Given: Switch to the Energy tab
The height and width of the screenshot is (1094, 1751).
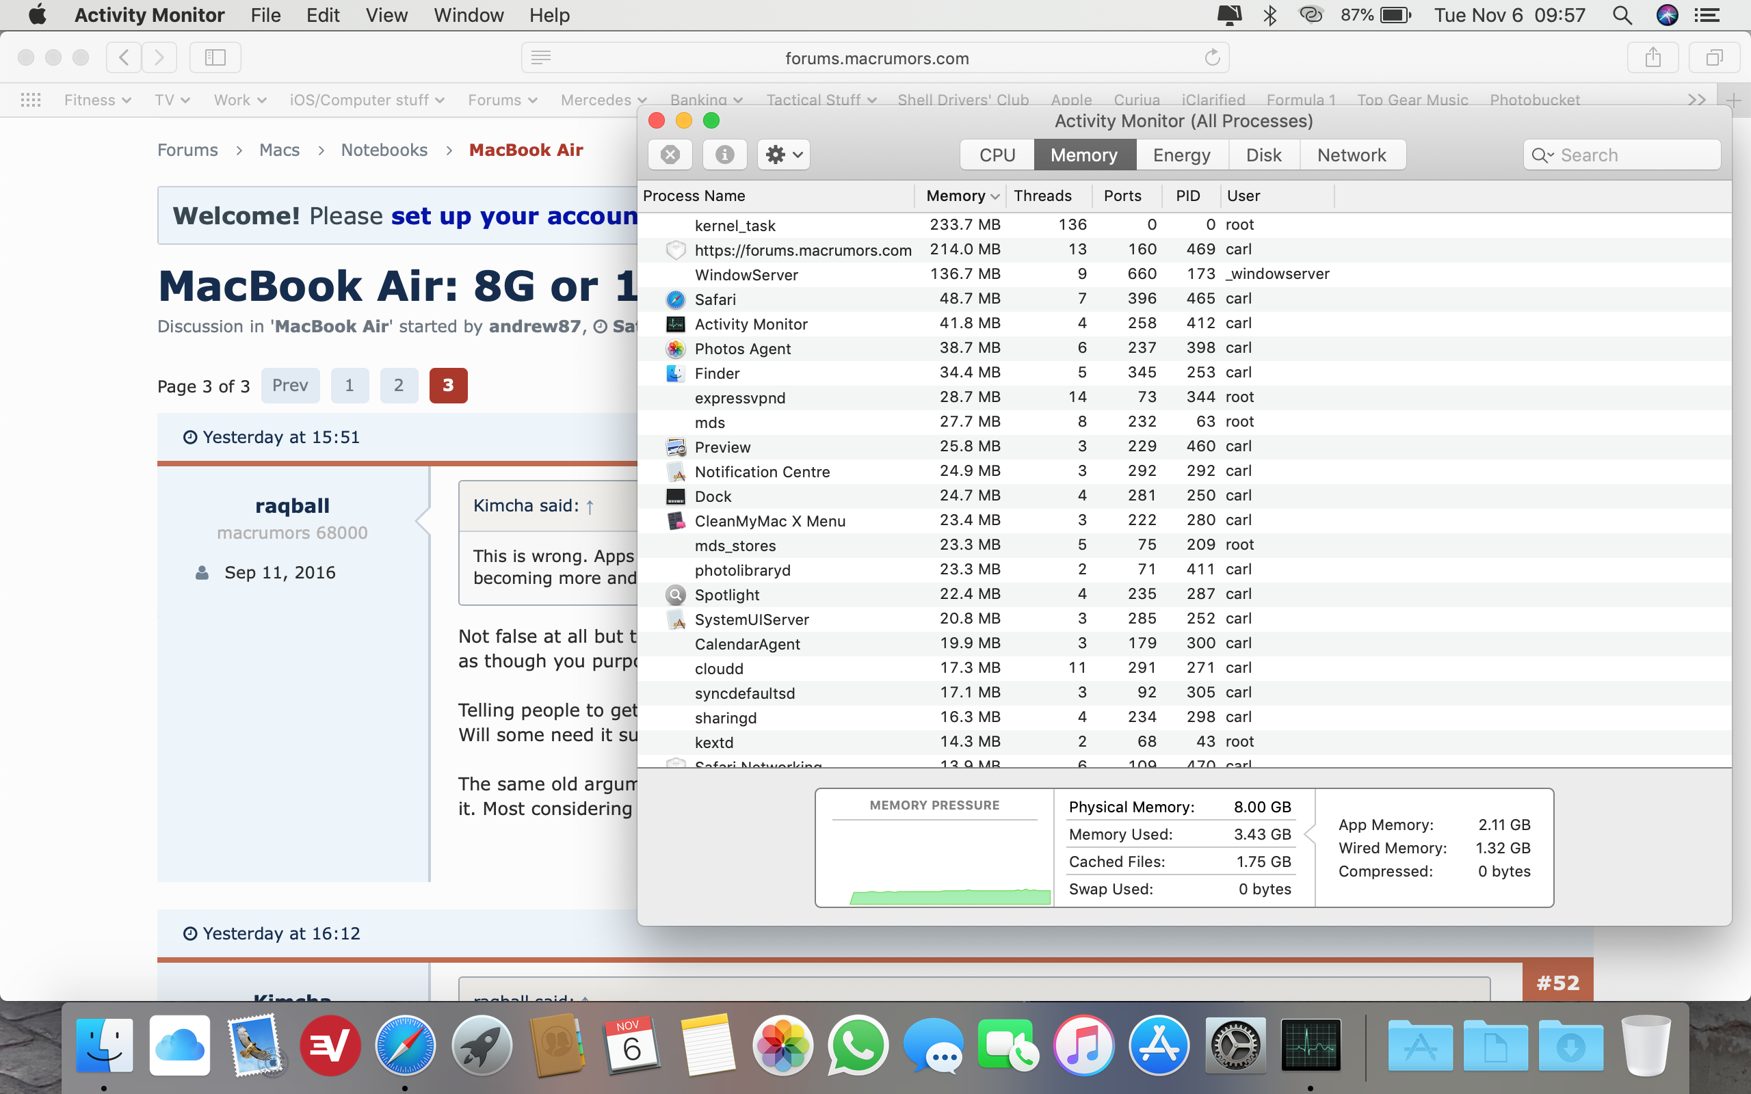Looking at the screenshot, I should (1181, 155).
